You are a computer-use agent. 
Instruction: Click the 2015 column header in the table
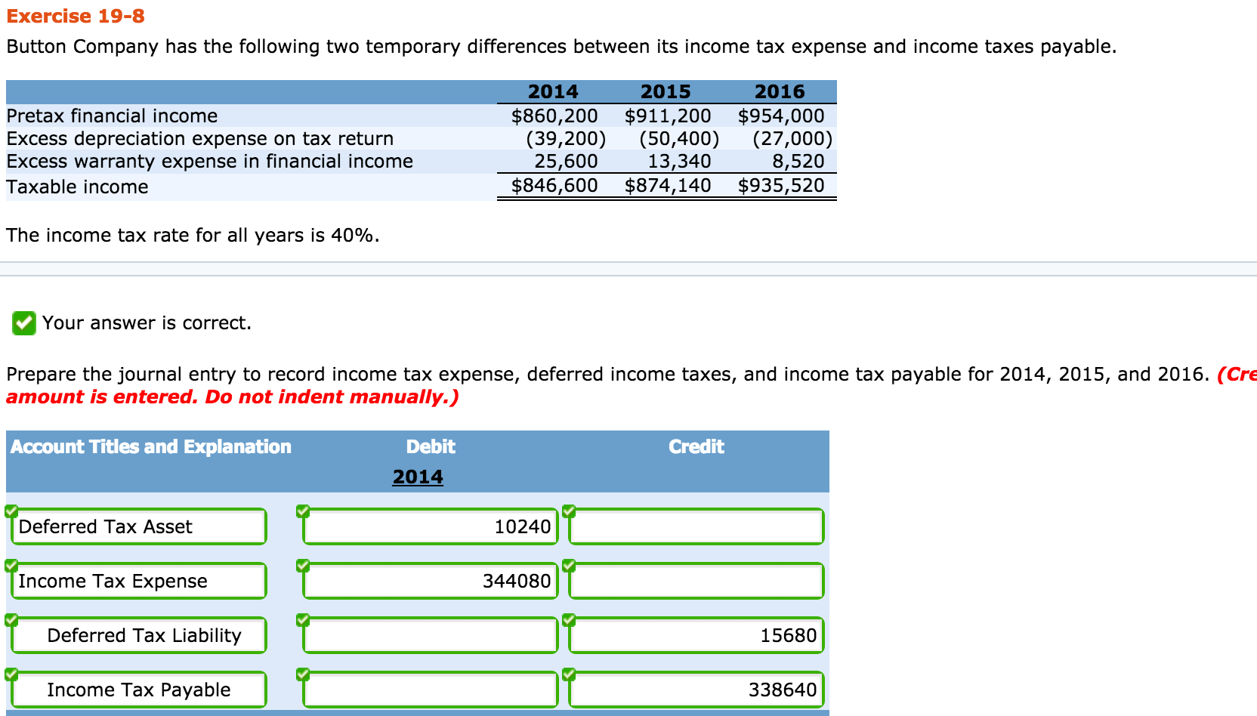coord(666,91)
